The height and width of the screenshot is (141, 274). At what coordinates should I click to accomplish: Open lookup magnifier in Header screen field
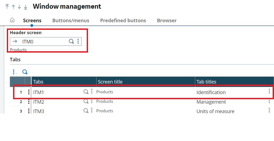(71, 41)
